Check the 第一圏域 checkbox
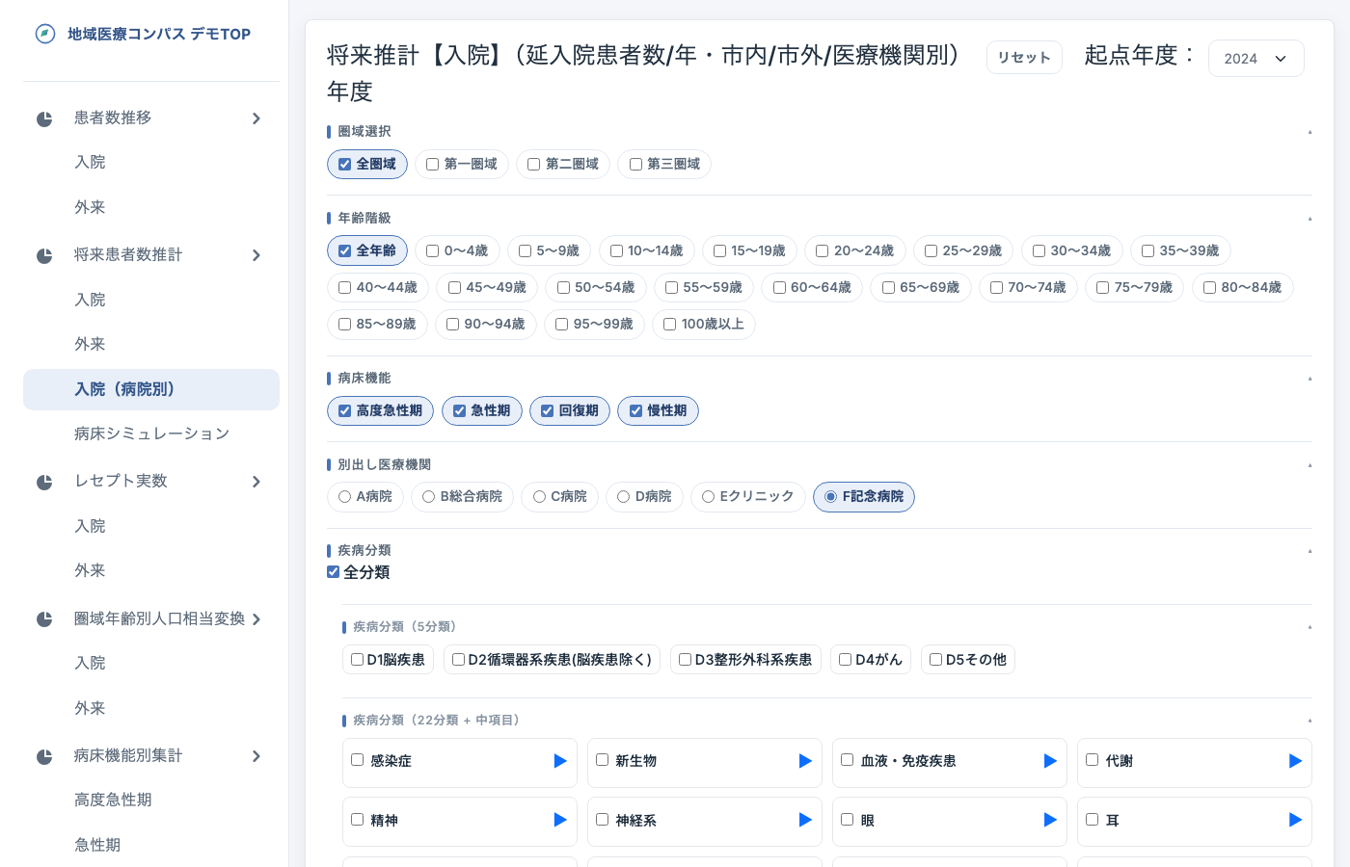Viewport: 1350px width, 867px height. pos(432,165)
